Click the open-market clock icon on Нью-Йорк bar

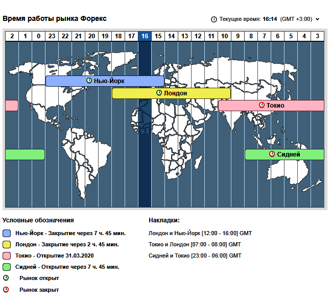89,81
